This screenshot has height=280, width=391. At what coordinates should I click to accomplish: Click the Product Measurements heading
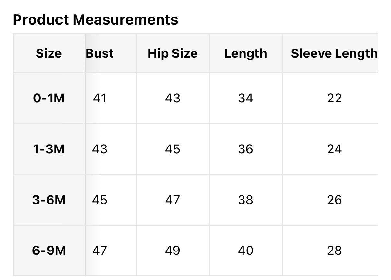95,20
